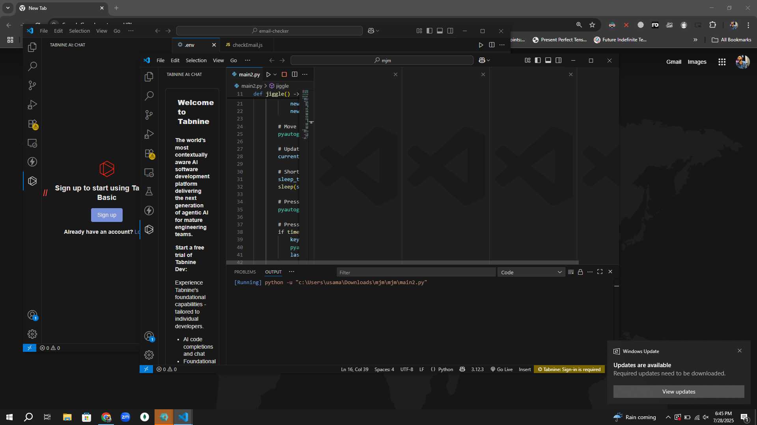Image resolution: width=757 pixels, height=425 pixels.
Task: Clear output panel
Action: pos(571,272)
